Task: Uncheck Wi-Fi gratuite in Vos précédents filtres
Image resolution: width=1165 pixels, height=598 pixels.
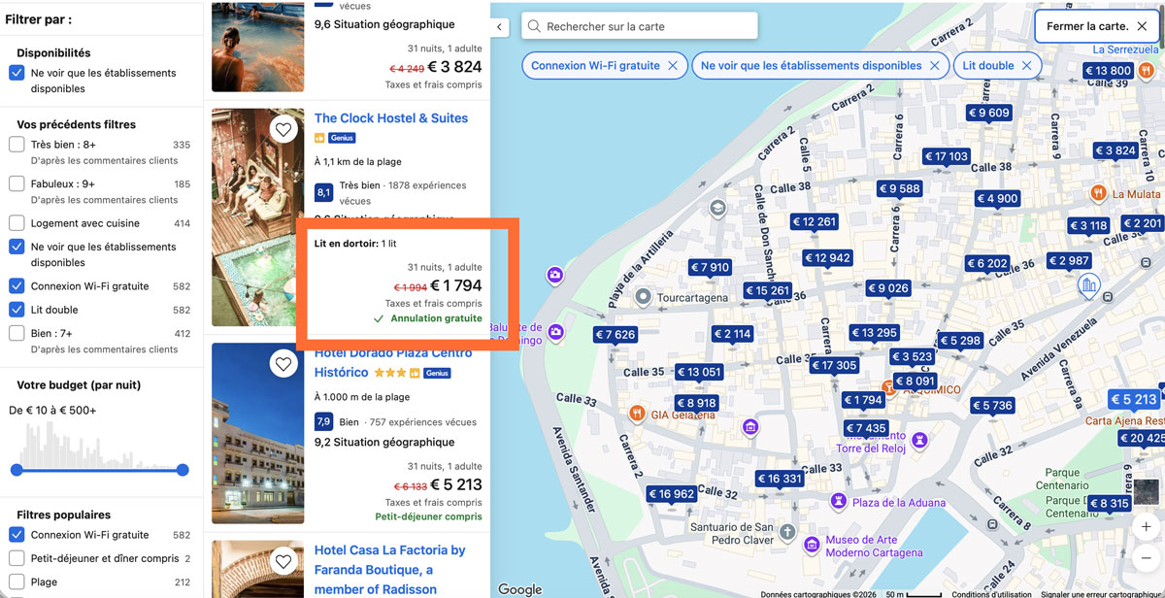Action: [17, 286]
